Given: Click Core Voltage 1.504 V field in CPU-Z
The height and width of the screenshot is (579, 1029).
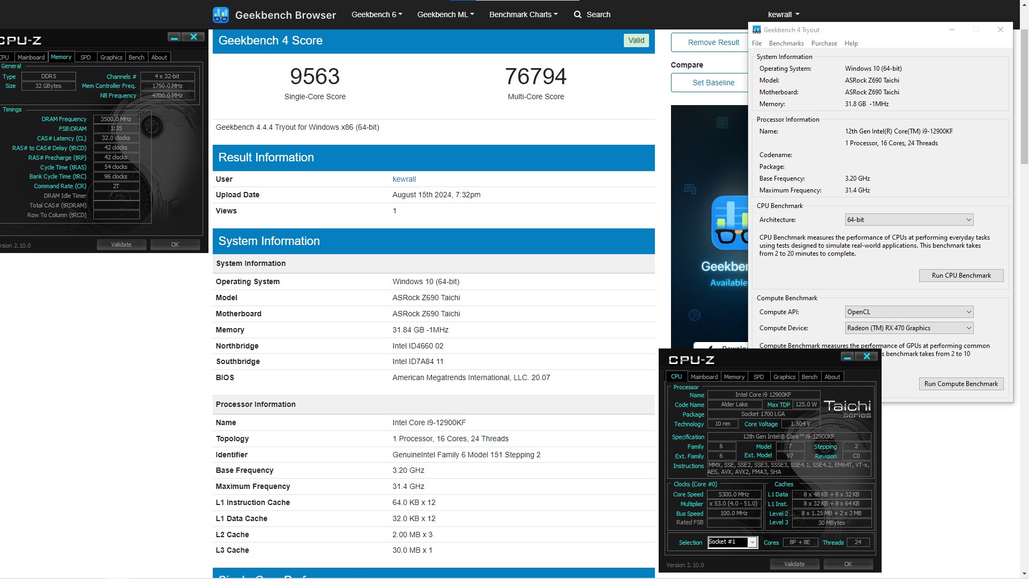Looking at the screenshot, I should click(x=800, y=424).
